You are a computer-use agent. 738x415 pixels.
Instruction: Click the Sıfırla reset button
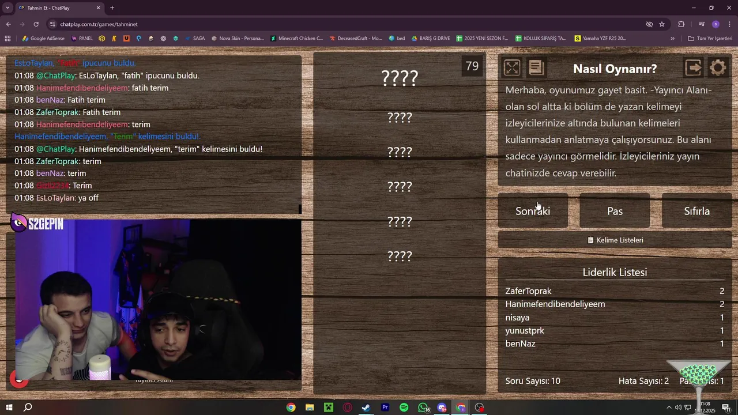click(696, 211)
